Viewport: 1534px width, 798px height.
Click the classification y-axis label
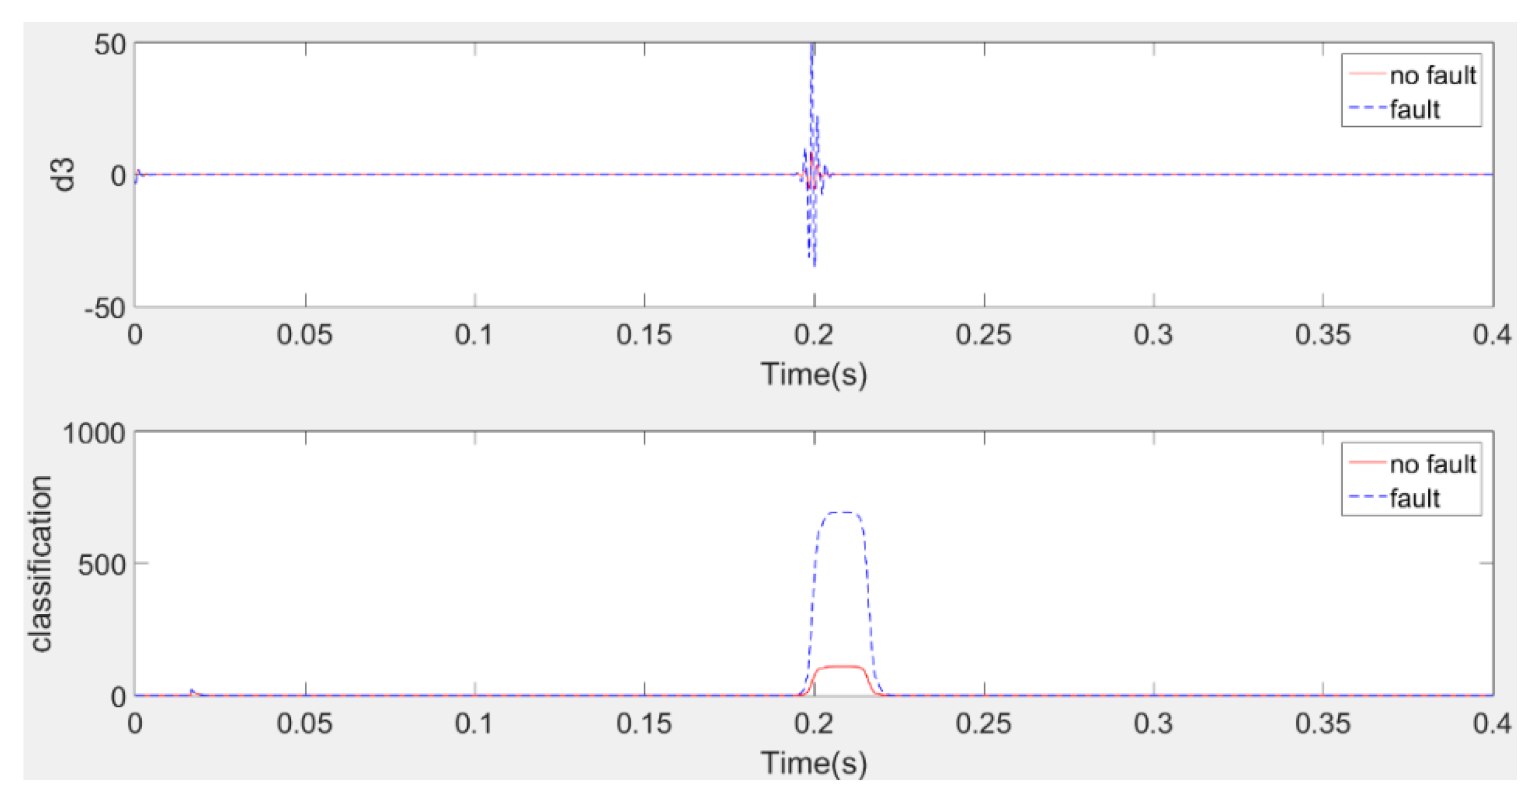42,563
